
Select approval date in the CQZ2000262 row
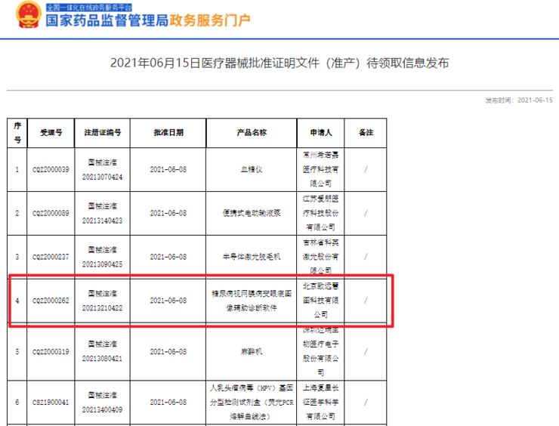pos(168,301)
